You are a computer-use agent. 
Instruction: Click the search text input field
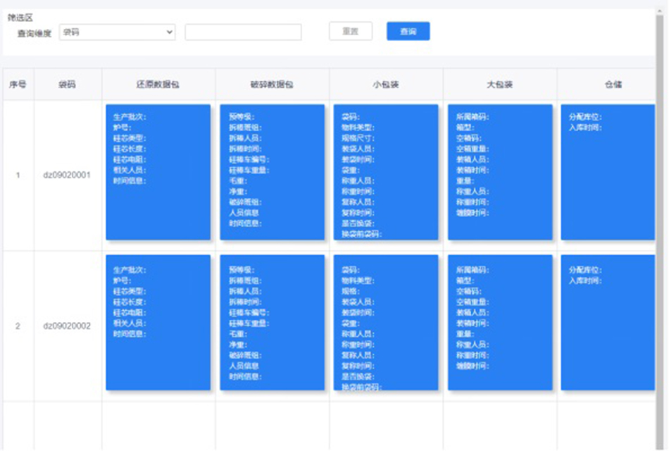[x=243, y=32]
